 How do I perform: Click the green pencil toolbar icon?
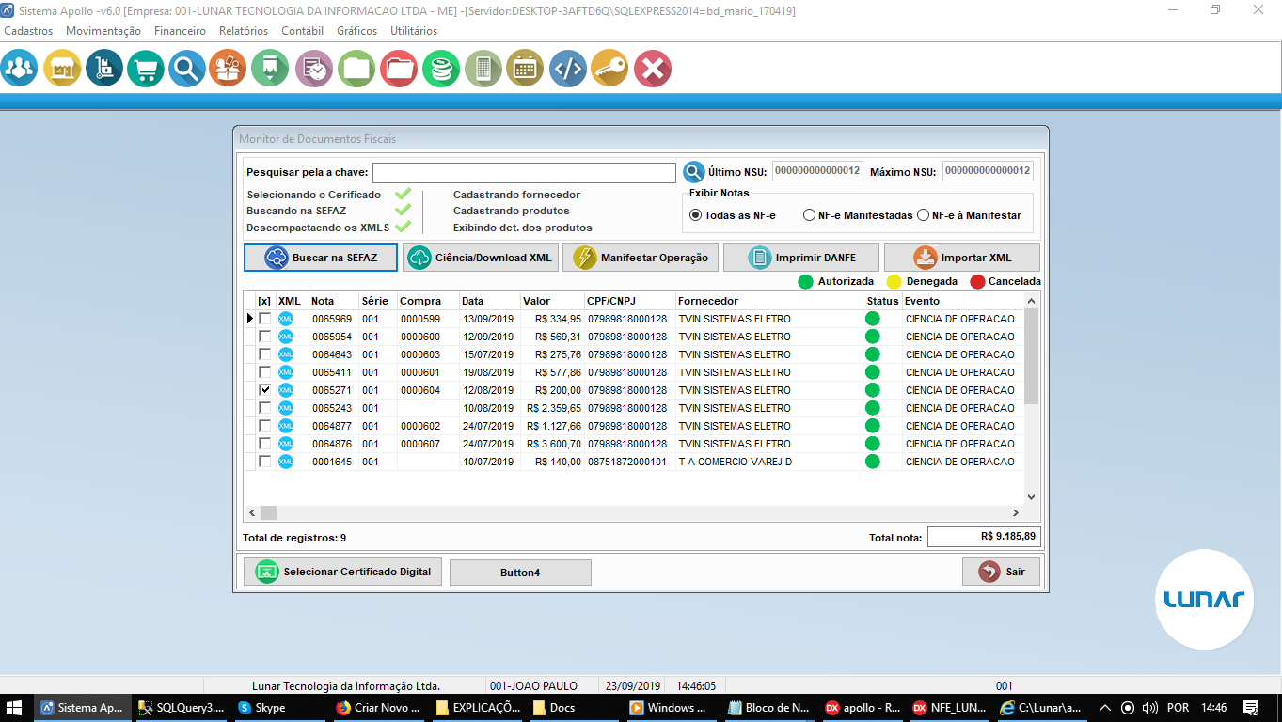click(x=270, y=69)
